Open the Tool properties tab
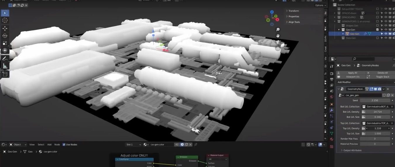395x167 pixels. click(332, 66)
